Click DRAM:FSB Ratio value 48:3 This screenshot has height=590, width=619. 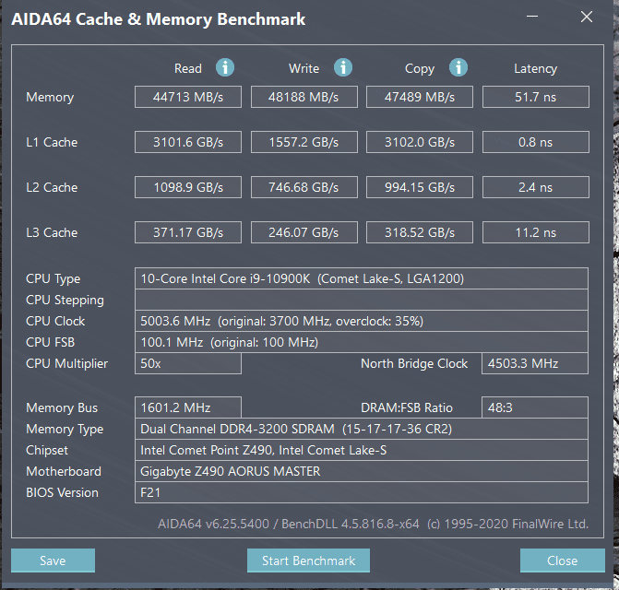(535, 407)
